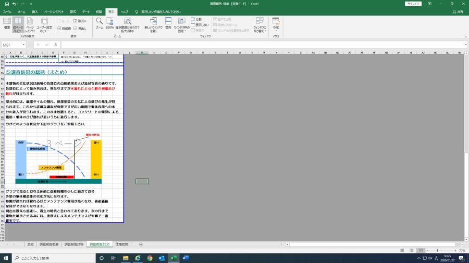Viewport: 469px width, 263px height.
Task: Open customize quick access toolbar dropdown
Action: tap(31, 4)
